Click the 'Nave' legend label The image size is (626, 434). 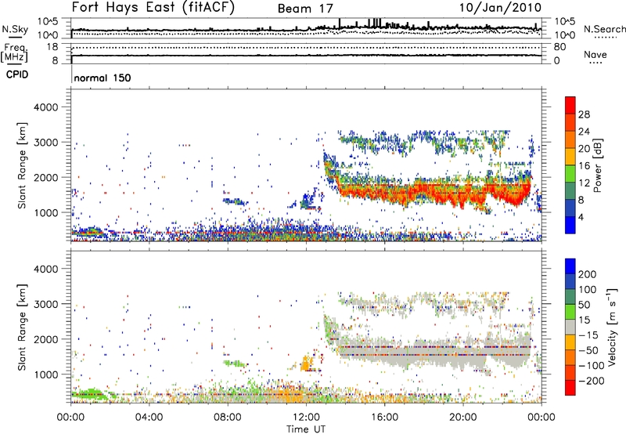point(595,54)
